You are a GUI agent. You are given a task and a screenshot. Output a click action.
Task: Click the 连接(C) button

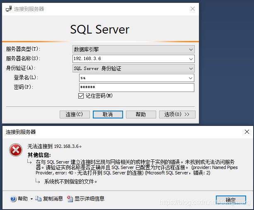click(x=75, y=114)
